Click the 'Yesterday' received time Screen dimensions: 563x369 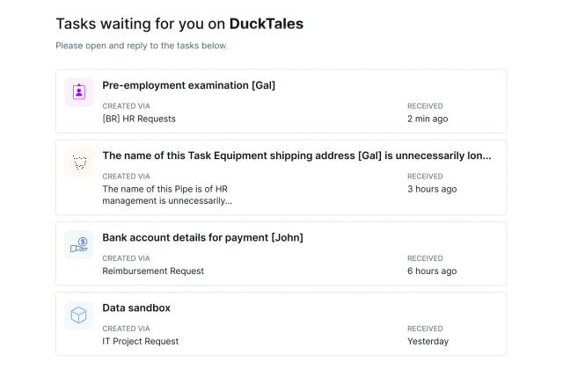(x=428, y=342)
